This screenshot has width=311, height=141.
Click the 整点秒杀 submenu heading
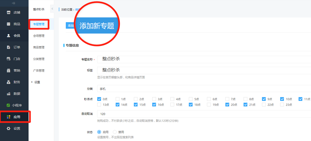click(x=39, y=9)
